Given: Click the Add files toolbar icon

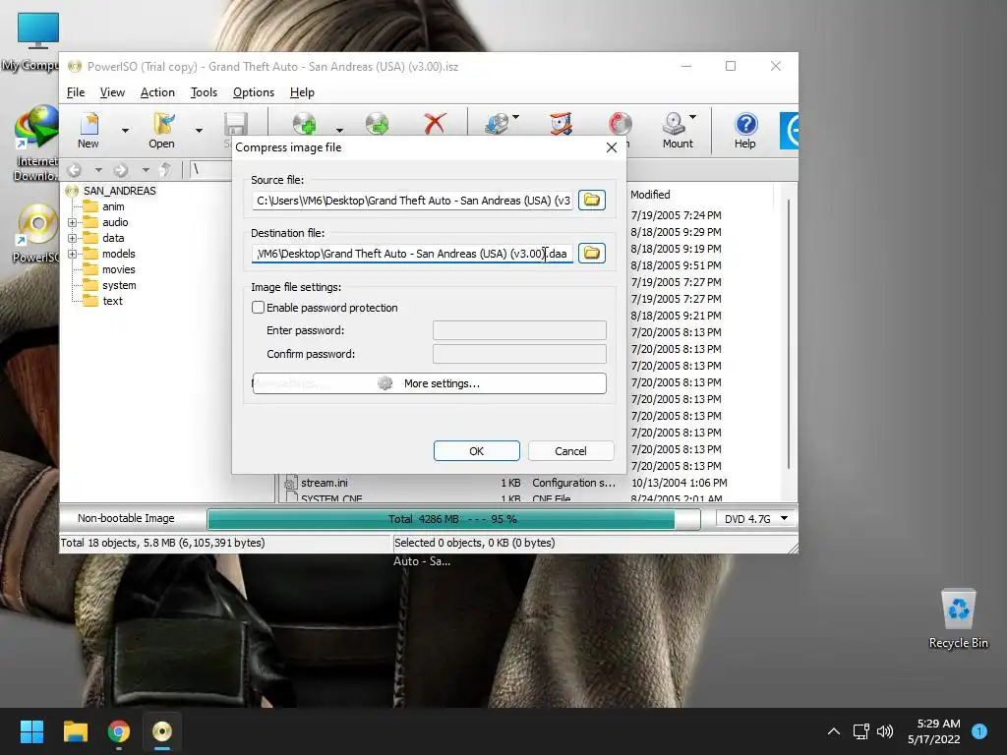Looking at the screenshot, I should 304,123.
